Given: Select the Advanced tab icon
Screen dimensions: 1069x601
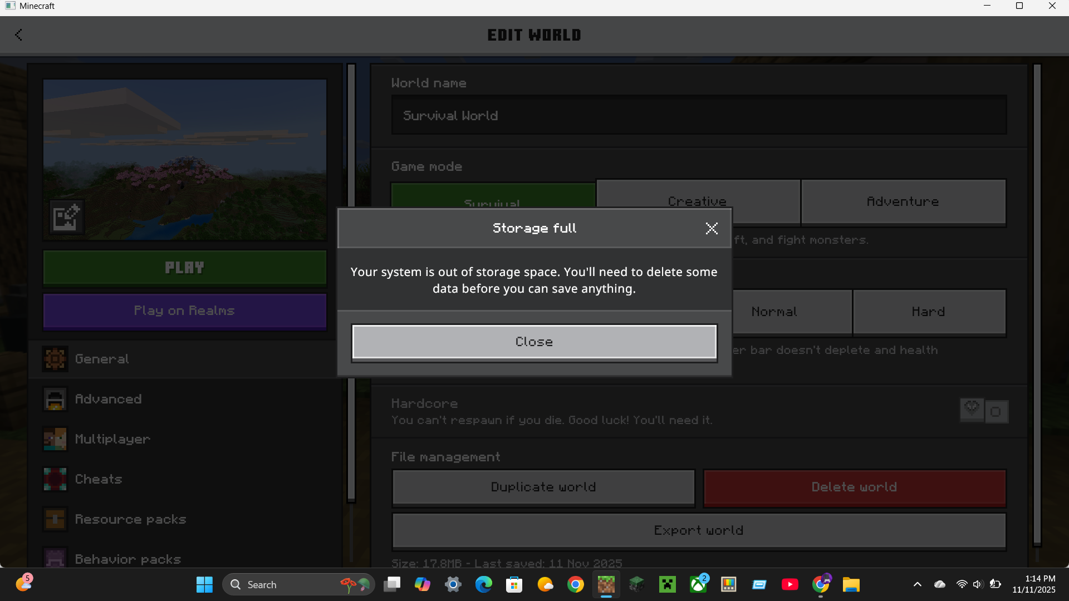Looking at the screenshot, I should click(55, 400).
